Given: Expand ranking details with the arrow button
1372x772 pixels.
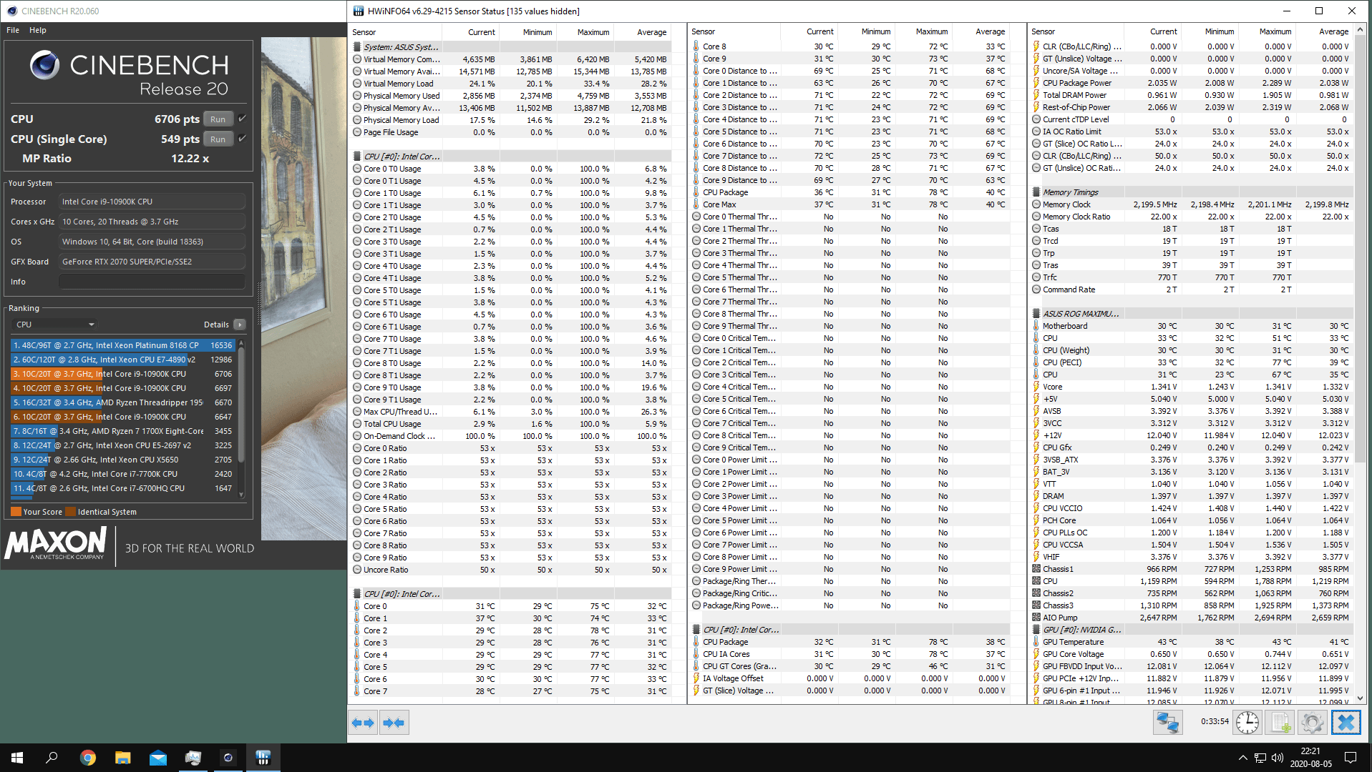Looking at the screenshot, I should coord(240,325).
